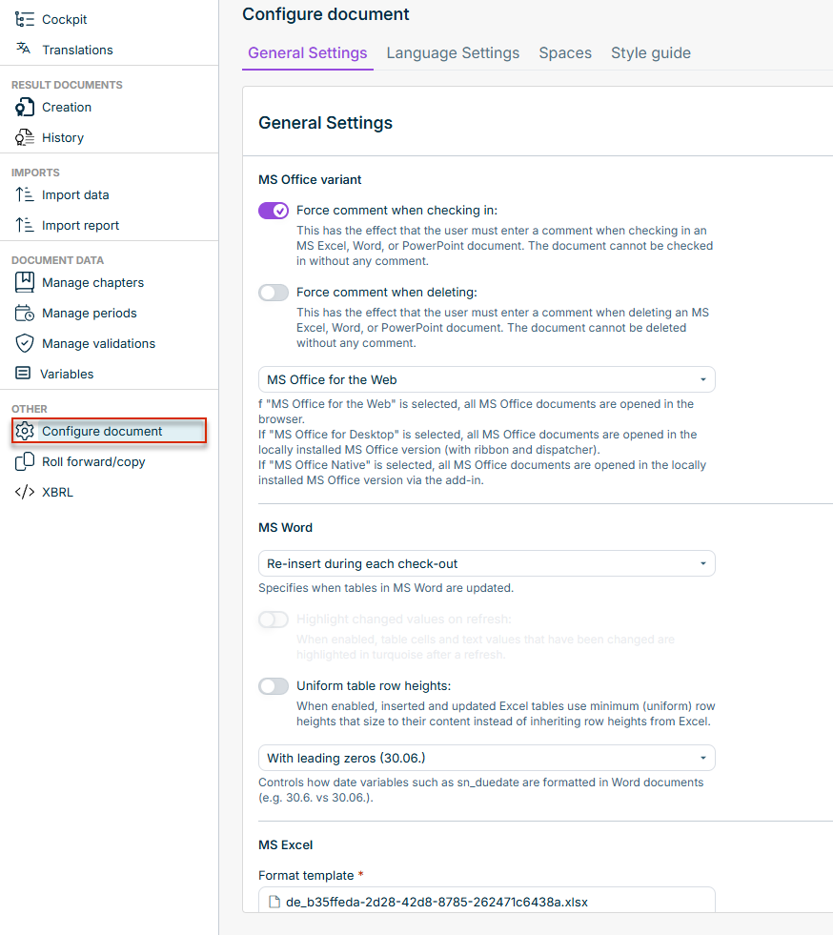Click the MS Office variant heading

(x=310, y=179)
